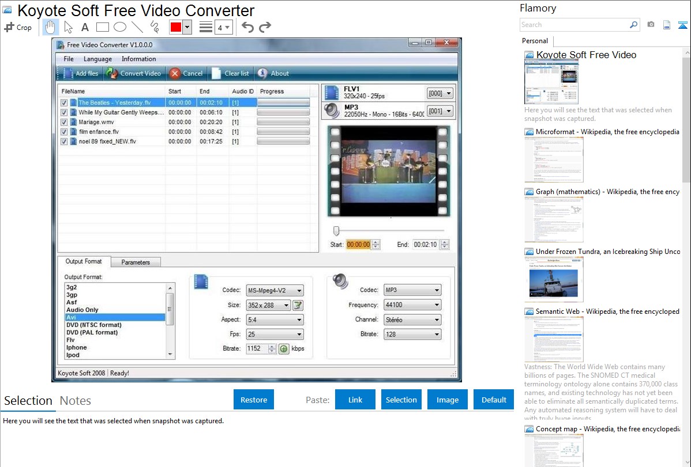Open the Personal tab in Flamory

[x=535, y=41]
